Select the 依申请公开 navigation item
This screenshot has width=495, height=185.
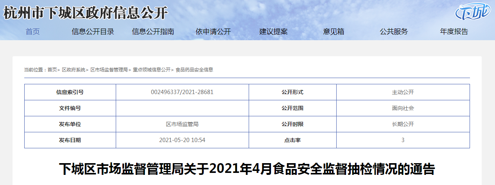(x=213, y=32)
